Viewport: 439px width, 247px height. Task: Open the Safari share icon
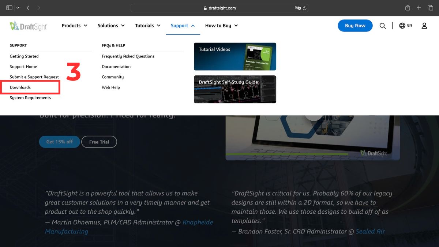[x=408, y=8]
